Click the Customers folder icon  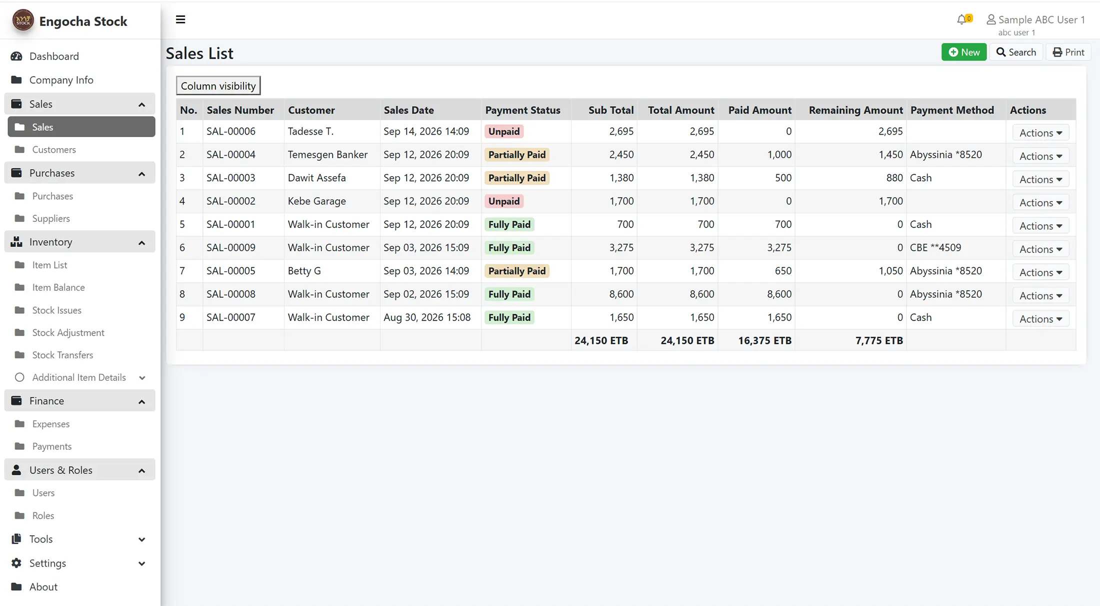[x=20, y=149]
